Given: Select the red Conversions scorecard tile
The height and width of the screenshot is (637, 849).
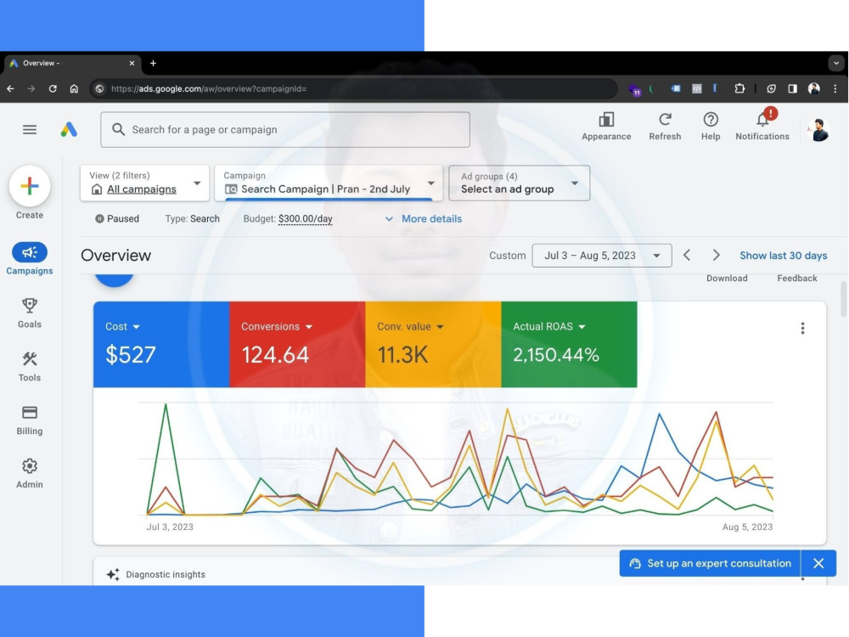Looking at the screenshot, I should [x=297, y=345].
